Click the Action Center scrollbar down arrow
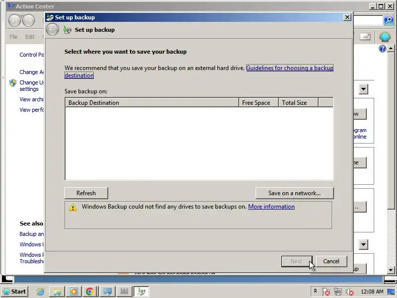 (x=391, y=270)
